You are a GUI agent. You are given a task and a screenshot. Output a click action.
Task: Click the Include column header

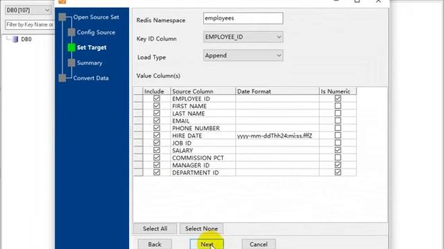point(157,91)
